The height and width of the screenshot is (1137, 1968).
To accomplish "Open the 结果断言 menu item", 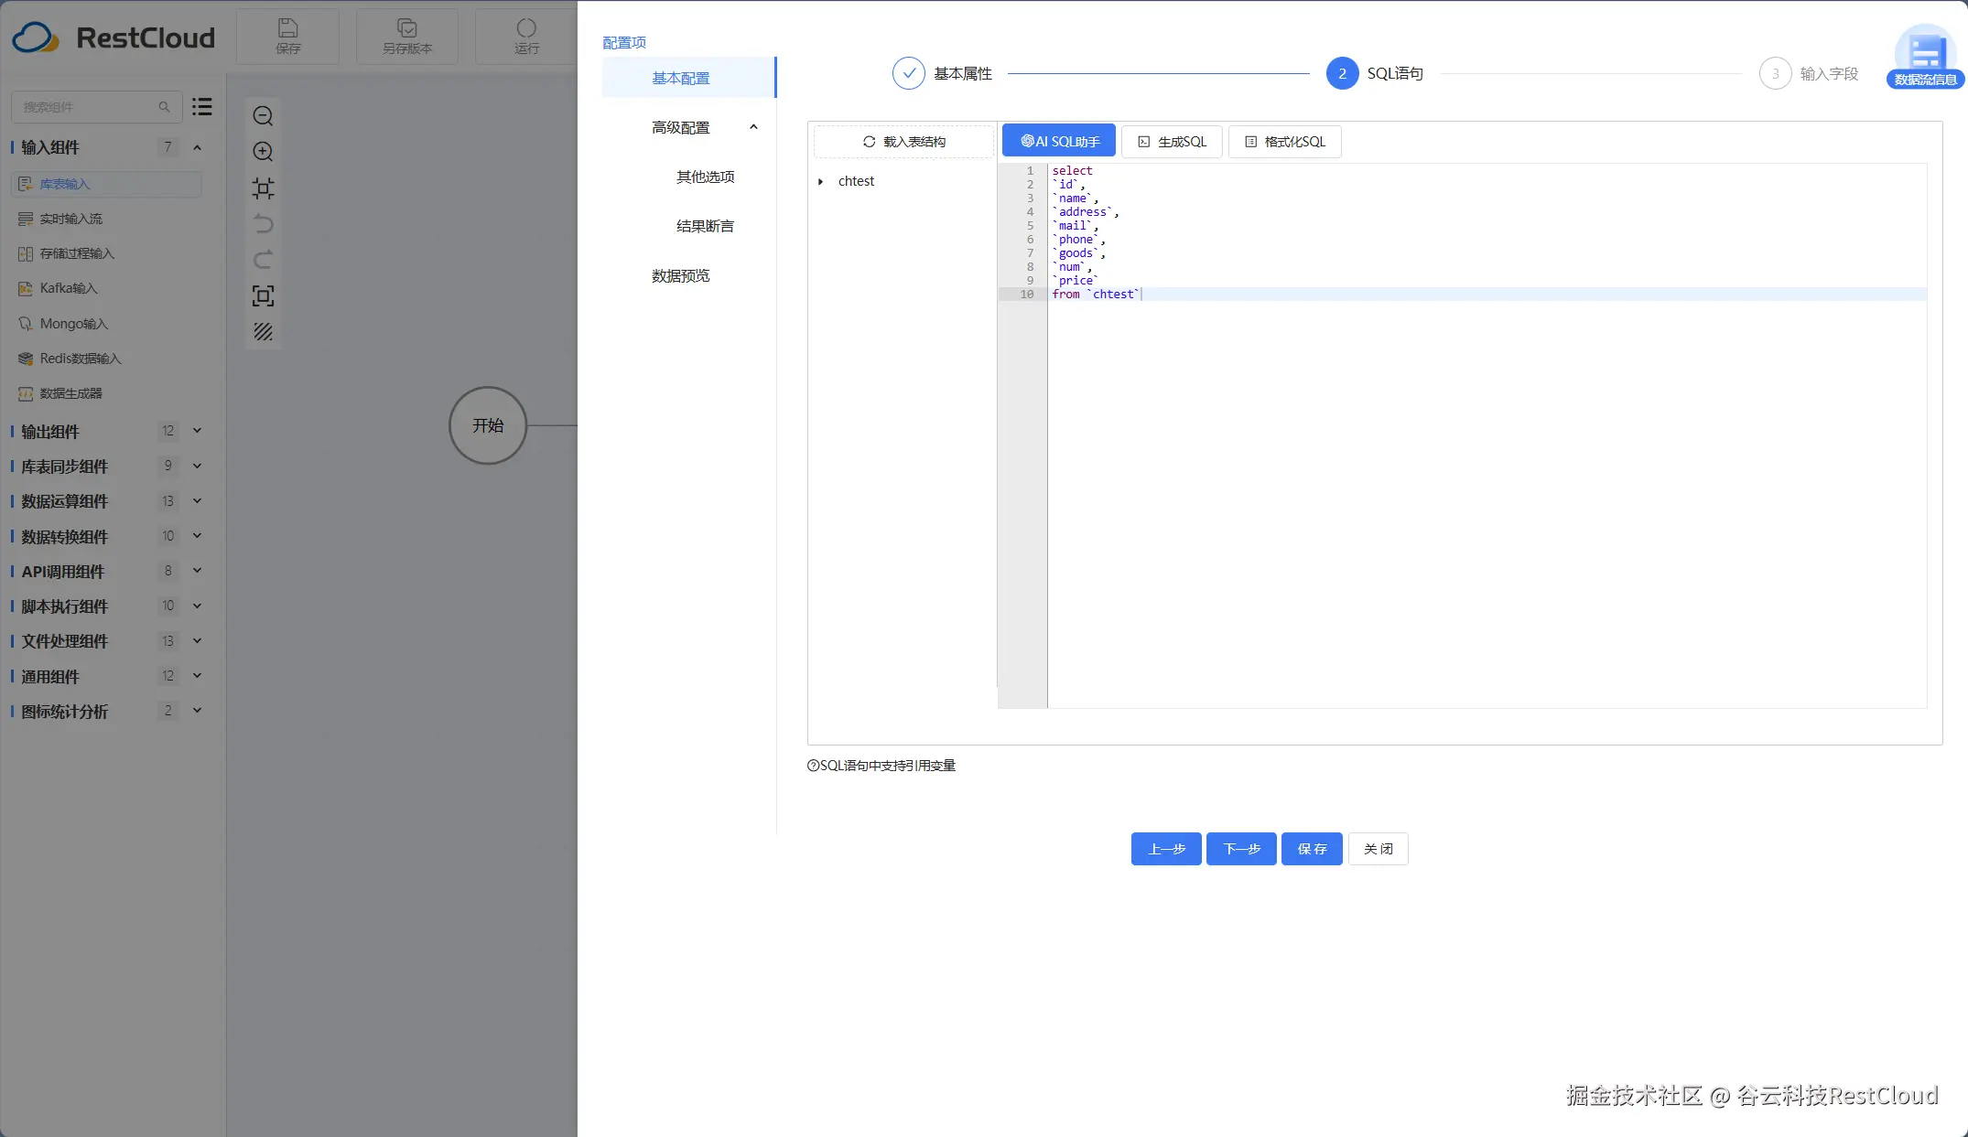I will point(704,226).
